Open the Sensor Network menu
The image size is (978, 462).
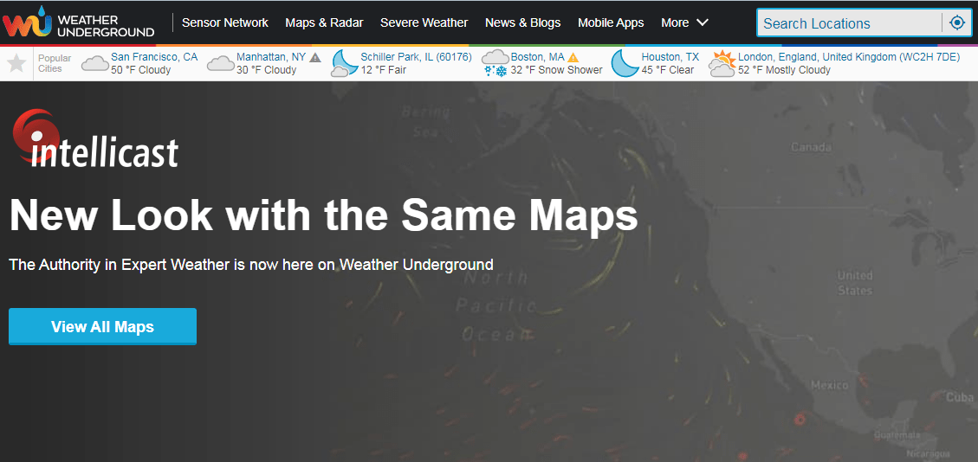[225, 22]
